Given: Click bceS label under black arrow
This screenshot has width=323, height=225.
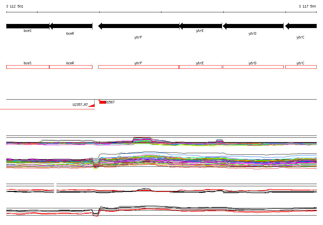Looking at the screenshot, I should (x=28, y=31).
